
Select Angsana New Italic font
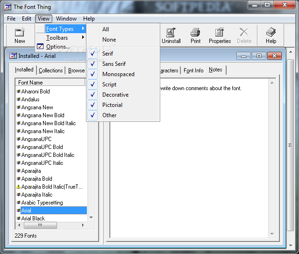coord(43,131)
